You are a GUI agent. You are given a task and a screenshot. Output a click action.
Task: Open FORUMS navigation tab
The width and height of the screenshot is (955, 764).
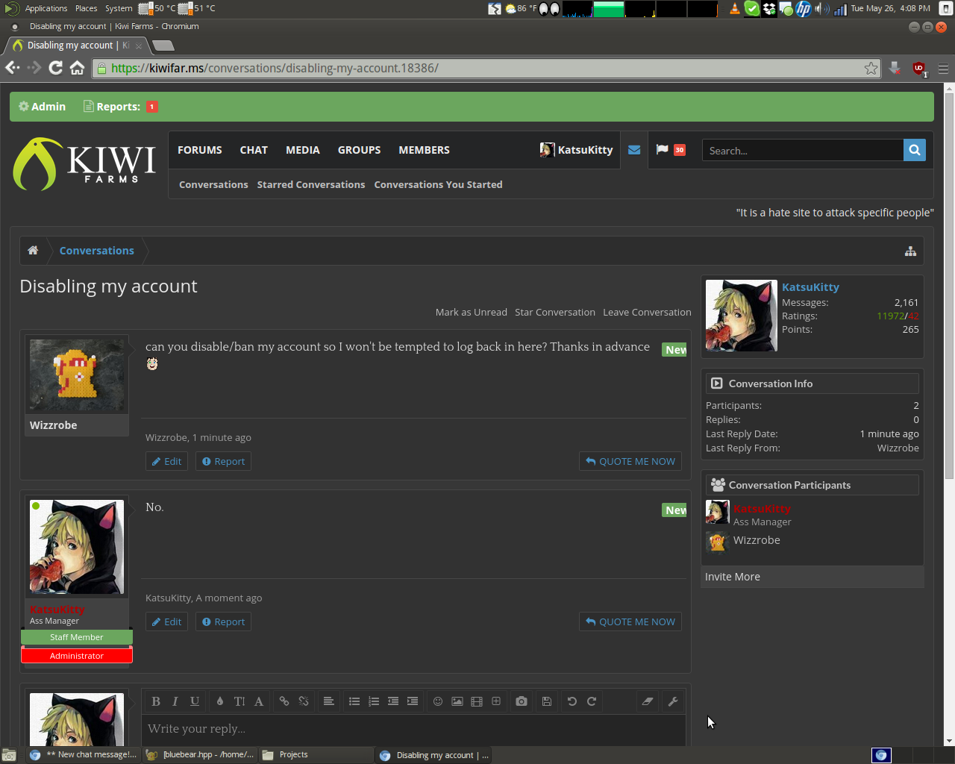200,150
